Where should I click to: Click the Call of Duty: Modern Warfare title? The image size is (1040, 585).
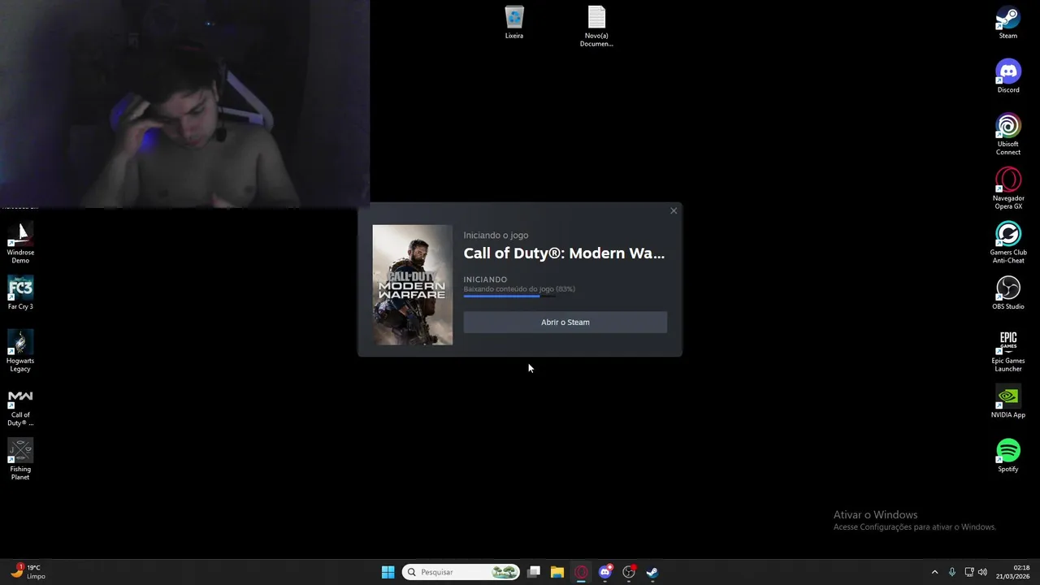564,253
